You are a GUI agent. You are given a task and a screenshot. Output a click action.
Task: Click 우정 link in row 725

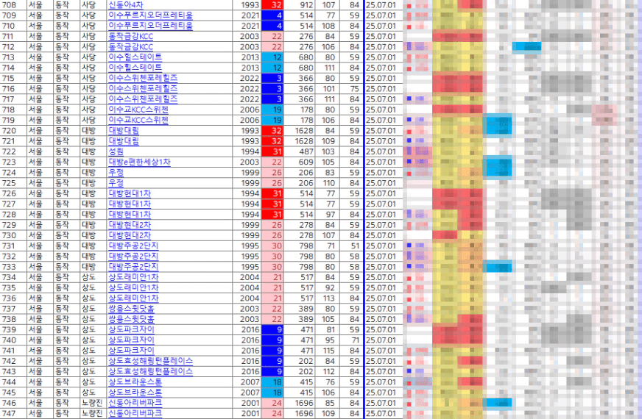click(x=116, y=183)
